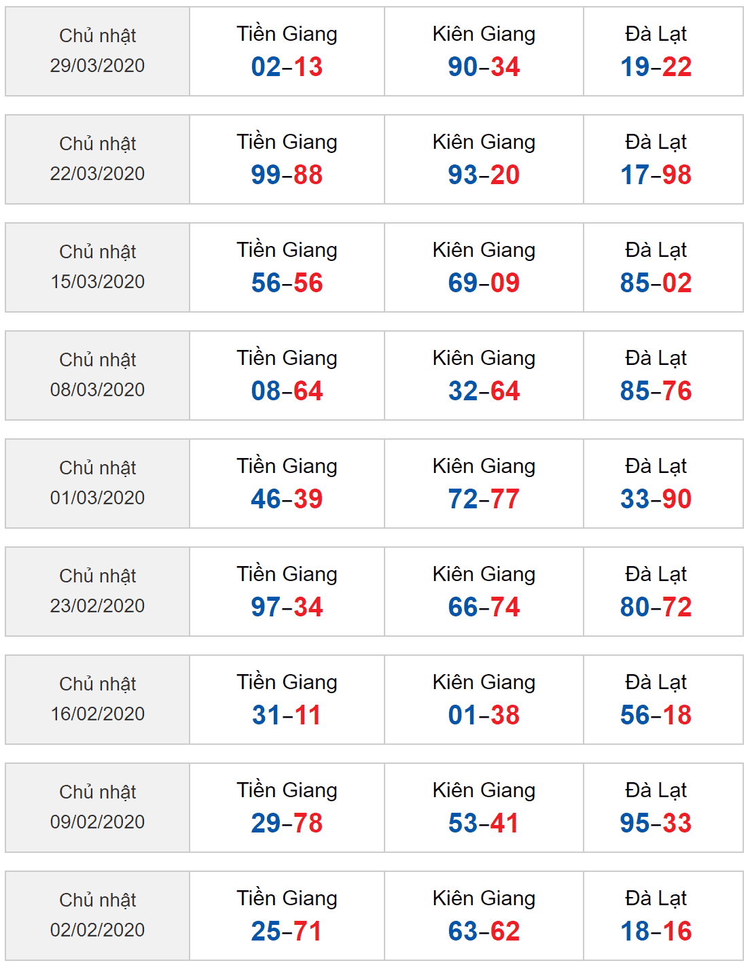Image resolution: width=748 pixels, height=965 pixels.
Task: Click Tiền Giang result 99-88
Action: (x=287, y=175)
